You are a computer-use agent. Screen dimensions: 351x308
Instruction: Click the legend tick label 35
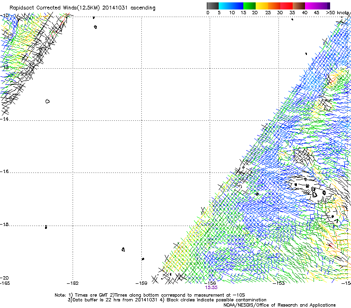(x=292, y=13)
